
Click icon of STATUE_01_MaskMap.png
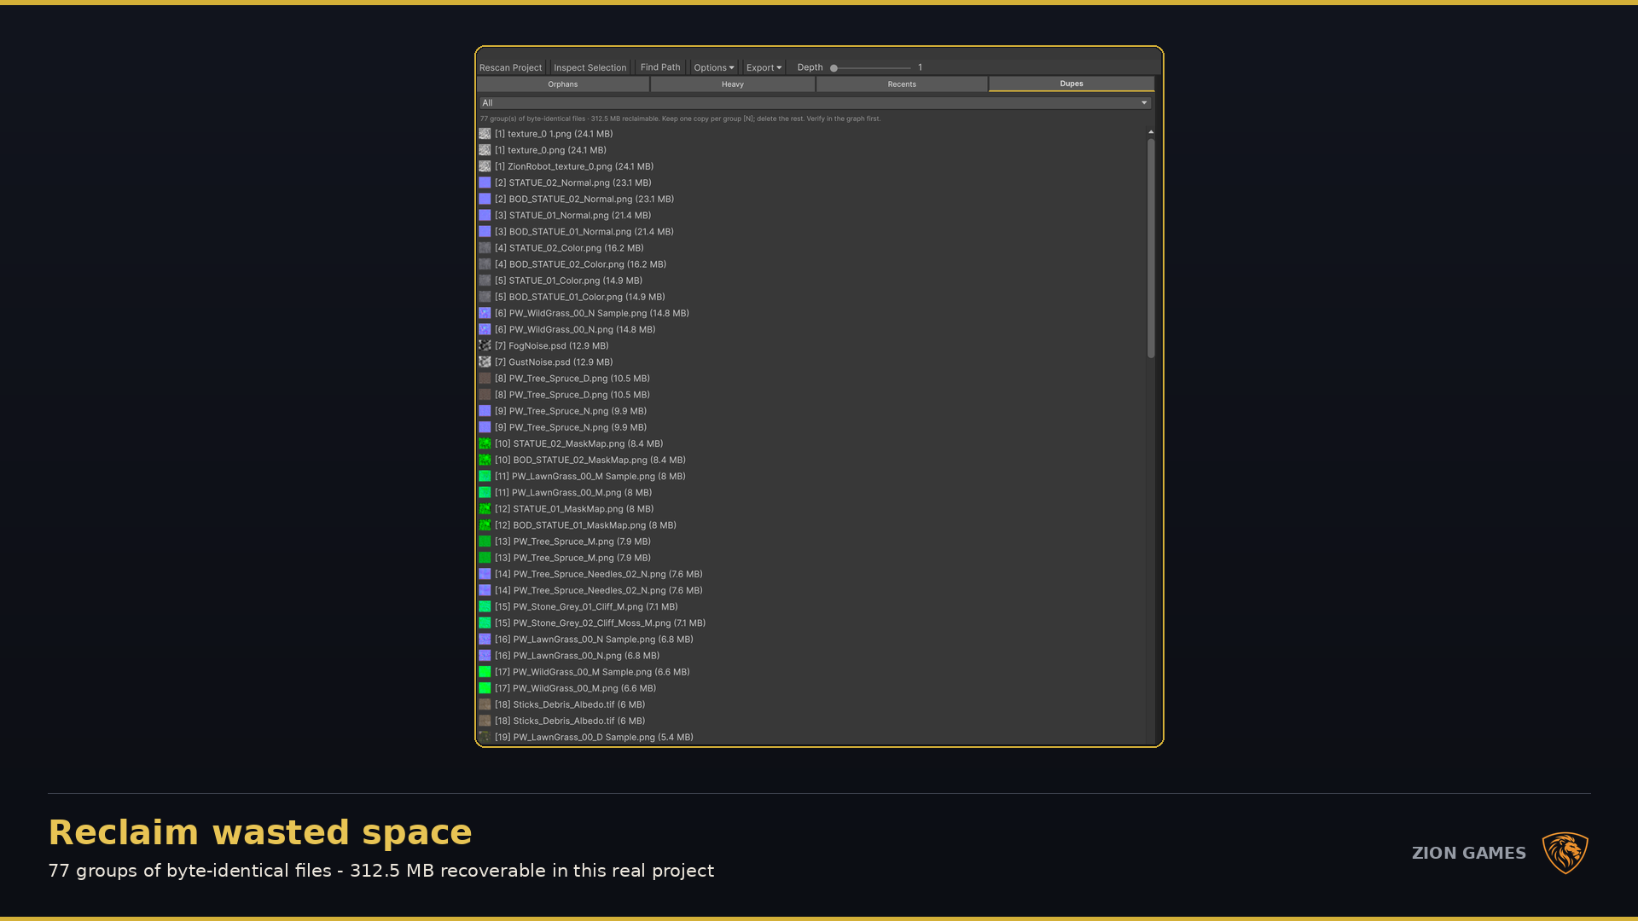485,509
